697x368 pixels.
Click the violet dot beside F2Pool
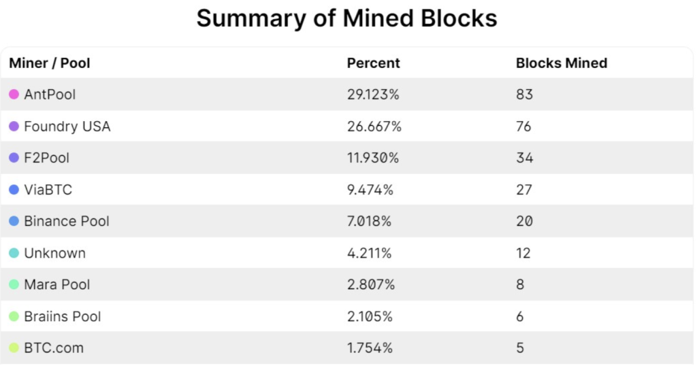[x=14, y=158]
